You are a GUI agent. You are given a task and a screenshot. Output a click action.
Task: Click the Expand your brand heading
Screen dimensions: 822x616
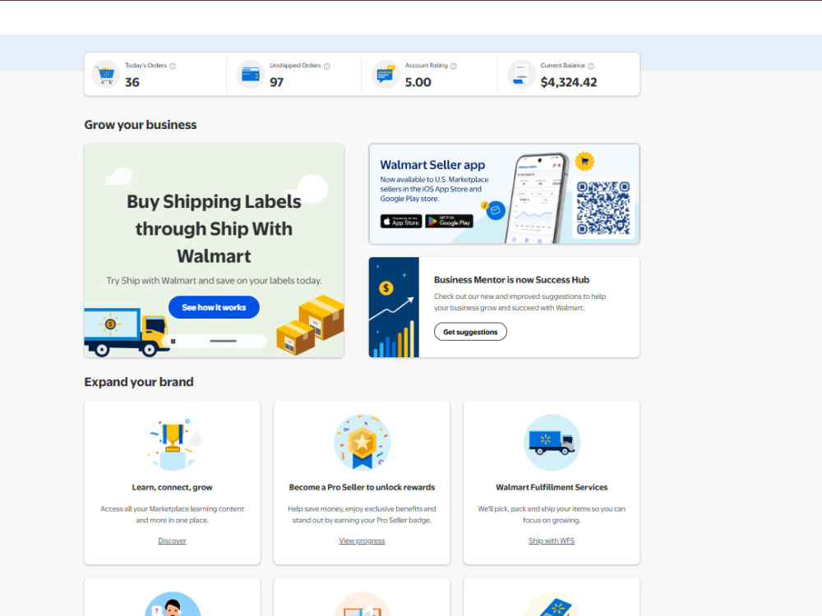tap(139, 382)
